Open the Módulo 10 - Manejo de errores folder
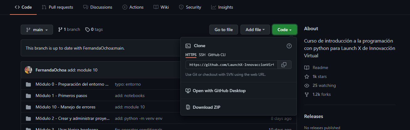Screen dimensions: 410x130 [x=65, y=107]
